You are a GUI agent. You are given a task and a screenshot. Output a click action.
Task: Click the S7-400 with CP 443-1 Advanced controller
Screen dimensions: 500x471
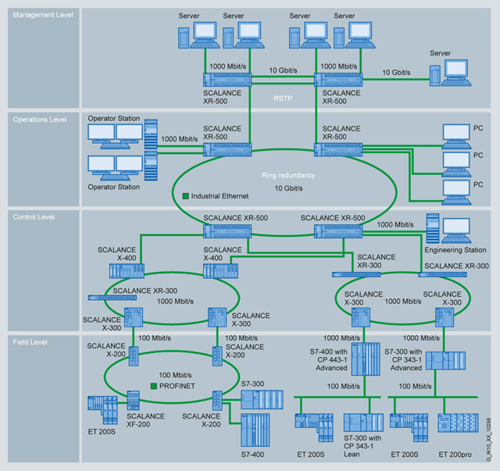tap(363, 360)
